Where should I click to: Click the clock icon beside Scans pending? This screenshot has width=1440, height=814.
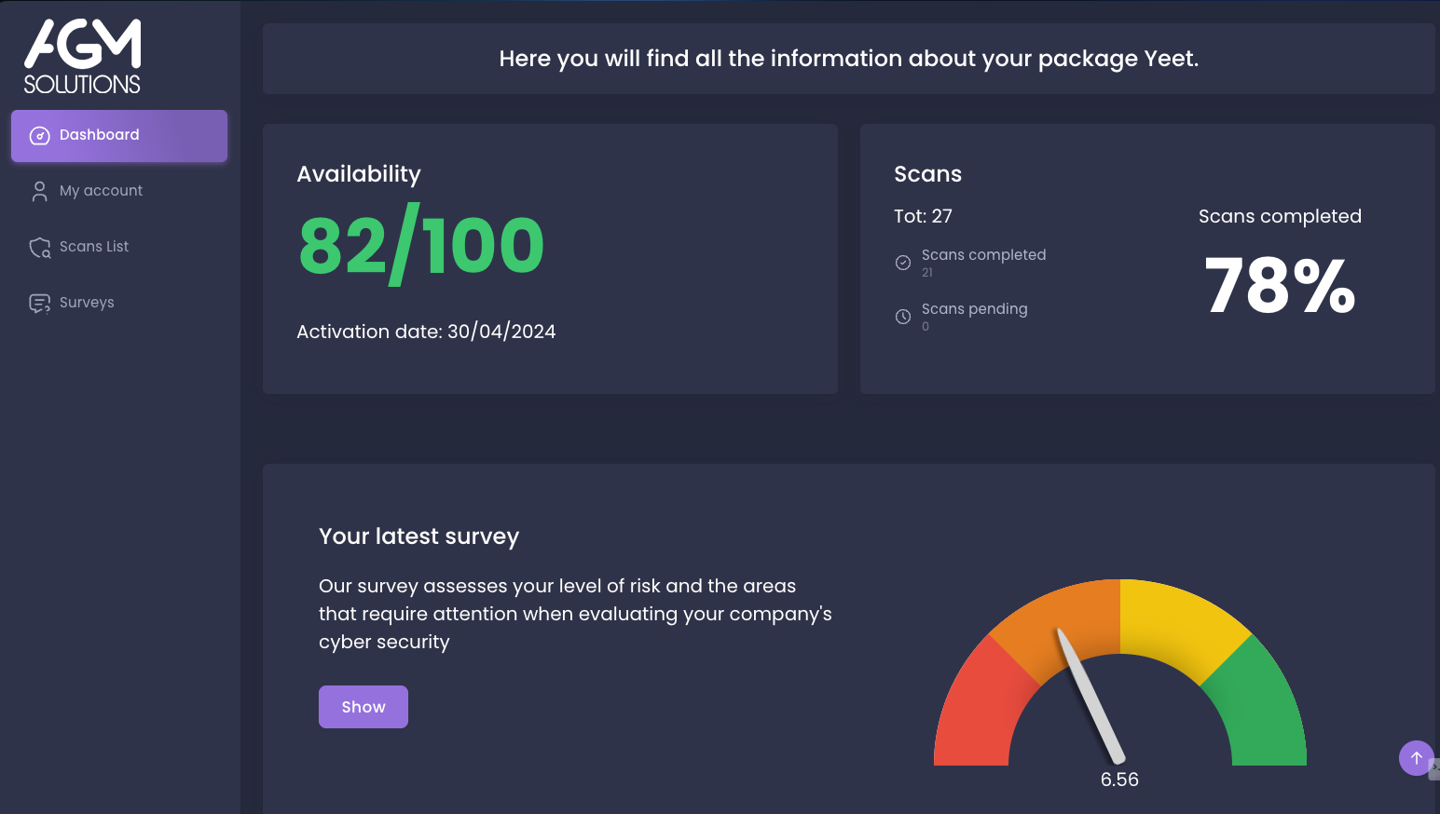point(902,317)
